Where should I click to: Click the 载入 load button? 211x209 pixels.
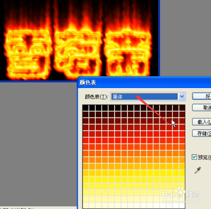click(x=202, y=122)
